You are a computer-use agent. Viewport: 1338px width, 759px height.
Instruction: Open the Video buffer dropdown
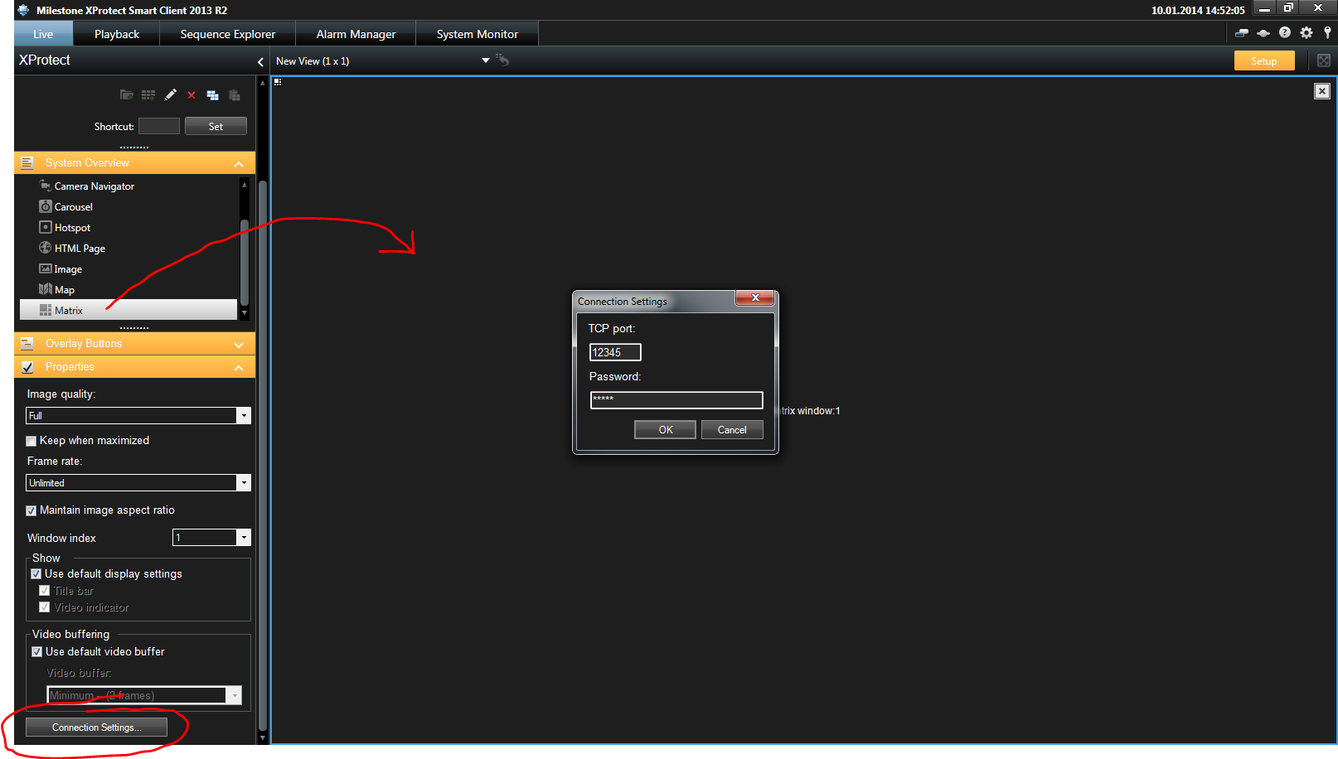pos(235,696)
